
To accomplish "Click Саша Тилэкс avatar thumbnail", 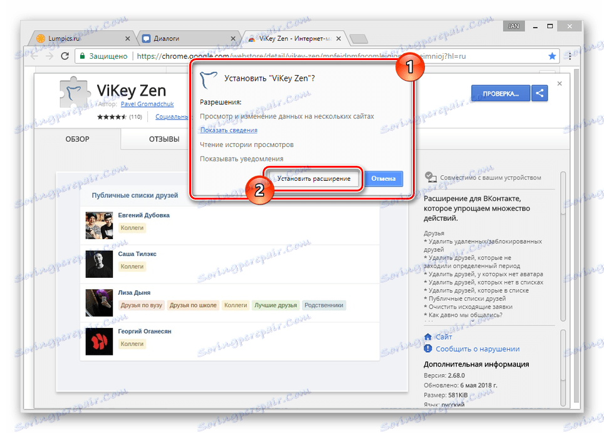I will pyautogui.click(x=99, y=264).
